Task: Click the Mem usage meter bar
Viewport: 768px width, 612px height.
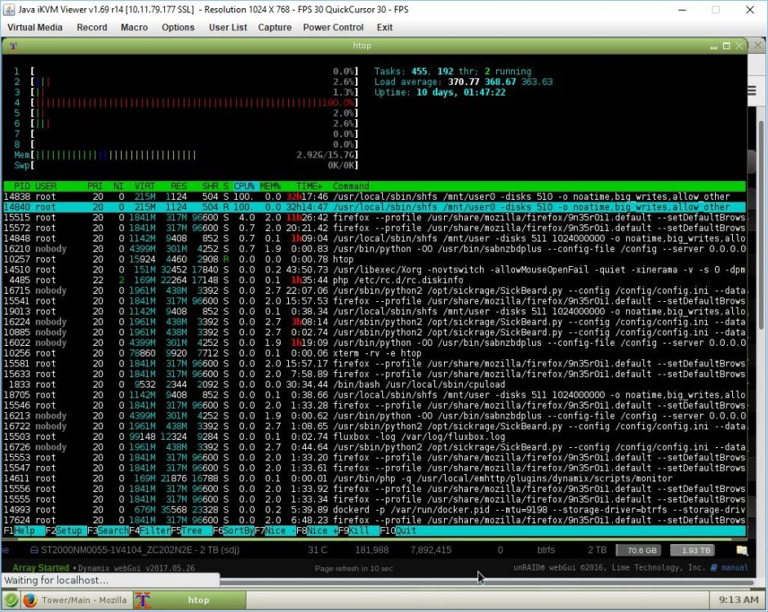Action: [x=194, y=155]
